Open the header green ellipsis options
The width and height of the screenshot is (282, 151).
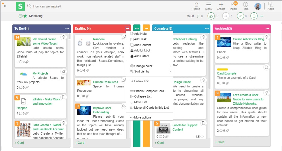[261, 16]
